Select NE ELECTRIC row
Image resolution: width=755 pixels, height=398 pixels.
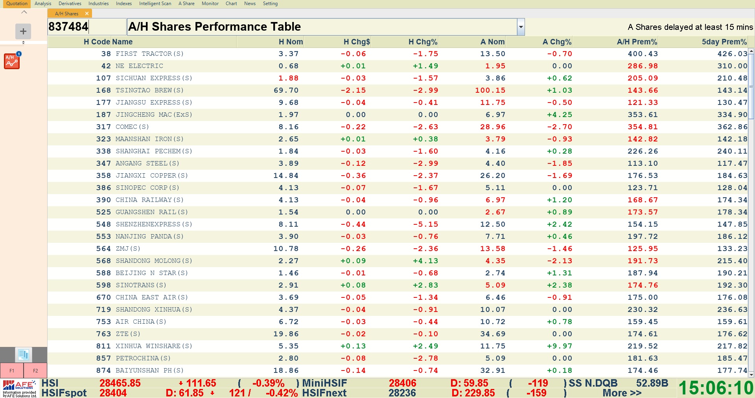398,66
